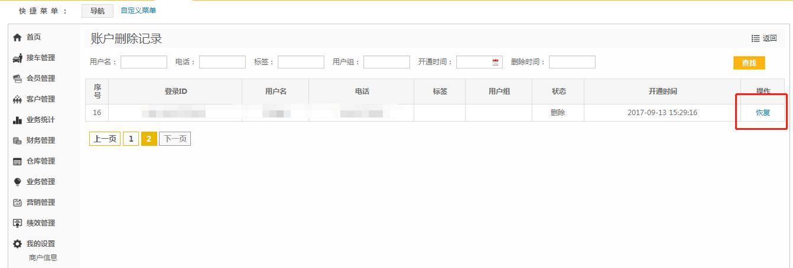Click the 客户管理 people icon
The height and width of the screenshot is (268, 793).
(17, 99)
